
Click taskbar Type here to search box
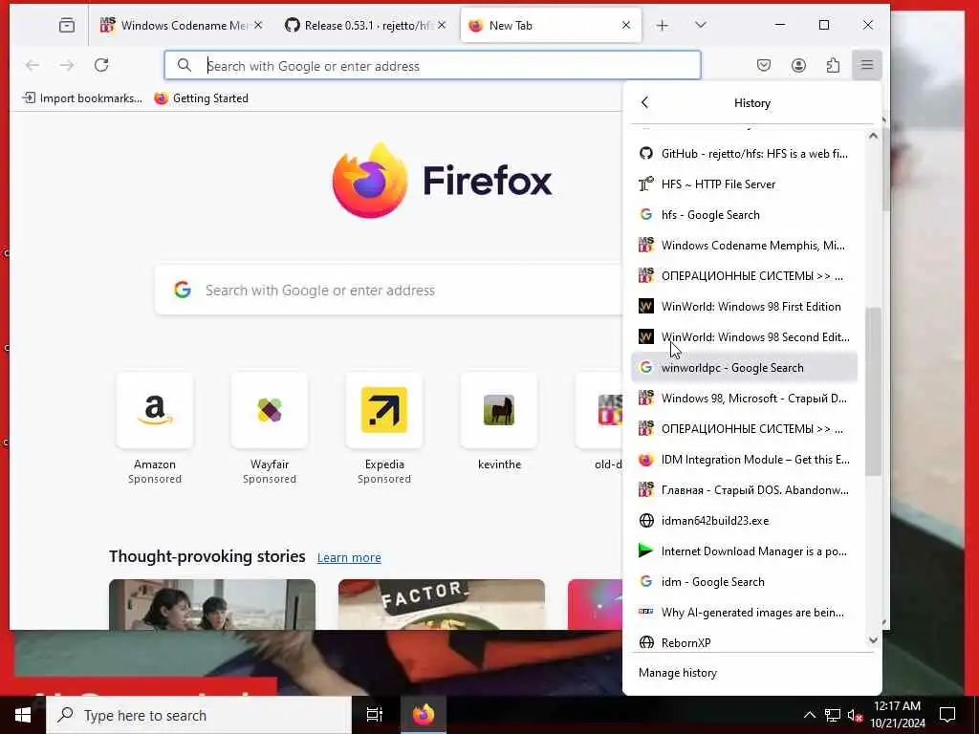pos(199,715)
